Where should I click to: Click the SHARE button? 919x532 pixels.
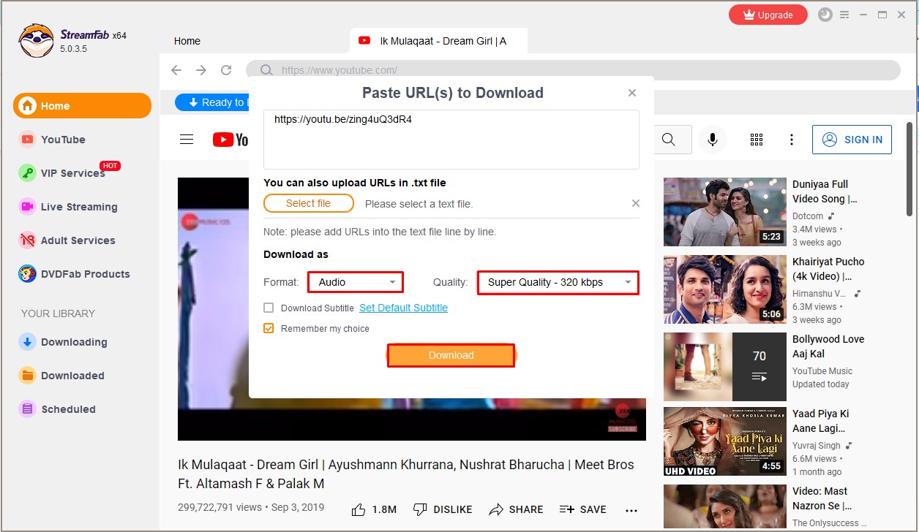517,509
